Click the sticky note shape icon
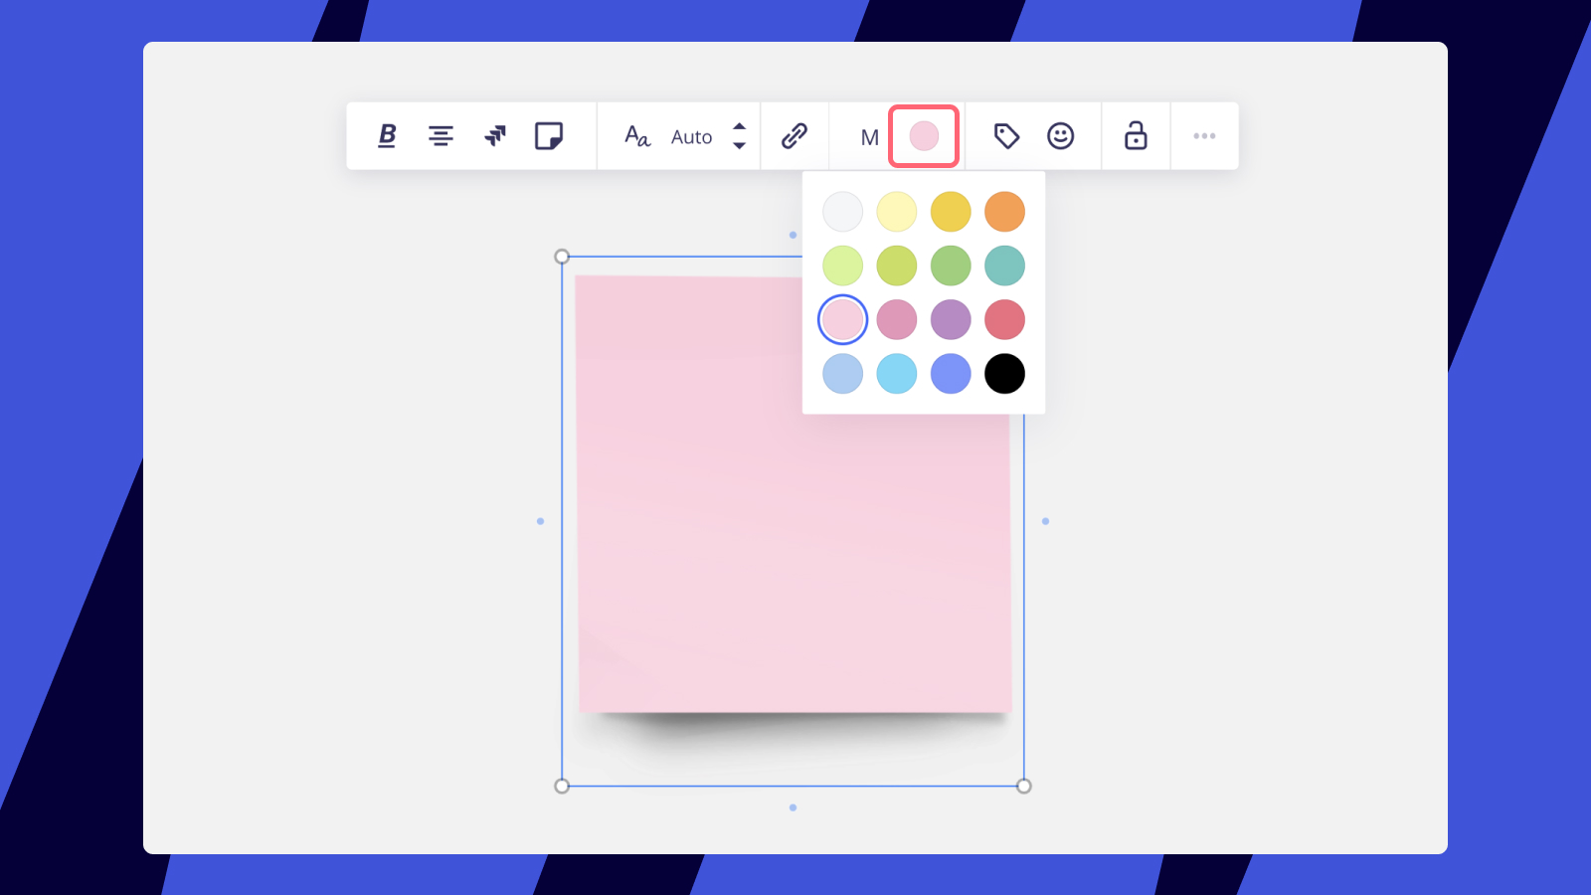The image size is (1591, 895). [549, 136]
